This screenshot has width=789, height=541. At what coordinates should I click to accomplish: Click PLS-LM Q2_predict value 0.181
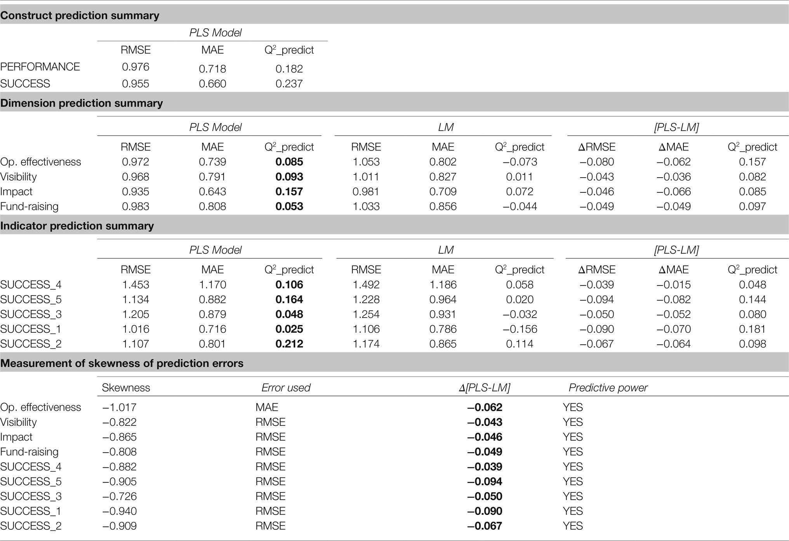tap(753, 329)
